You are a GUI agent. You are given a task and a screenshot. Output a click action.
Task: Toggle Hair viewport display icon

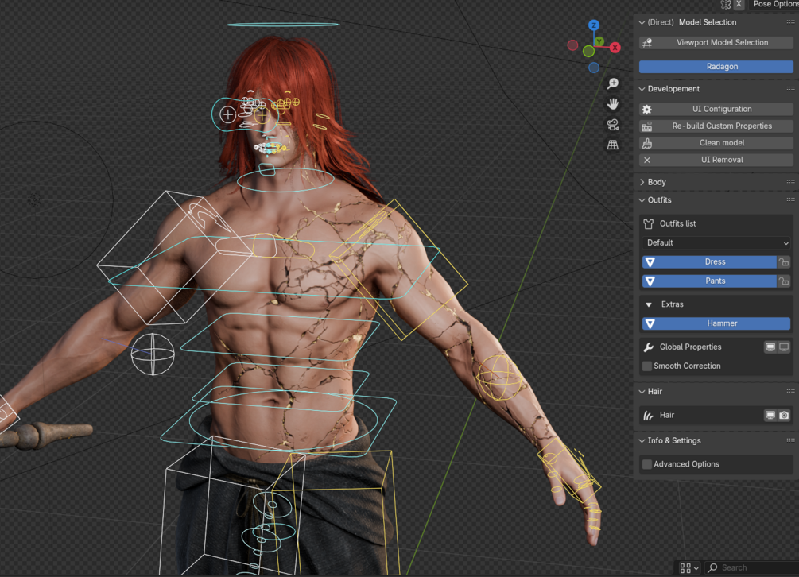(770, 416)
